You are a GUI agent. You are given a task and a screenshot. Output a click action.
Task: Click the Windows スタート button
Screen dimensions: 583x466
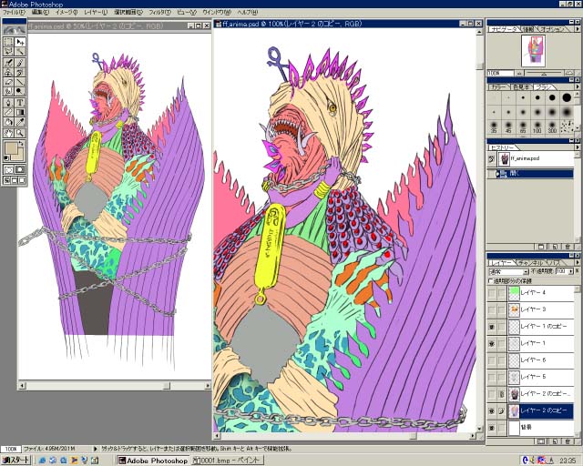click(x=16, y=461)
